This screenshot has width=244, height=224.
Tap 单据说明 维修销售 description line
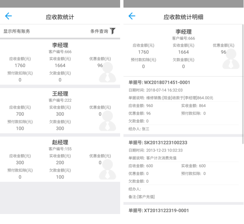pos(171,98)
